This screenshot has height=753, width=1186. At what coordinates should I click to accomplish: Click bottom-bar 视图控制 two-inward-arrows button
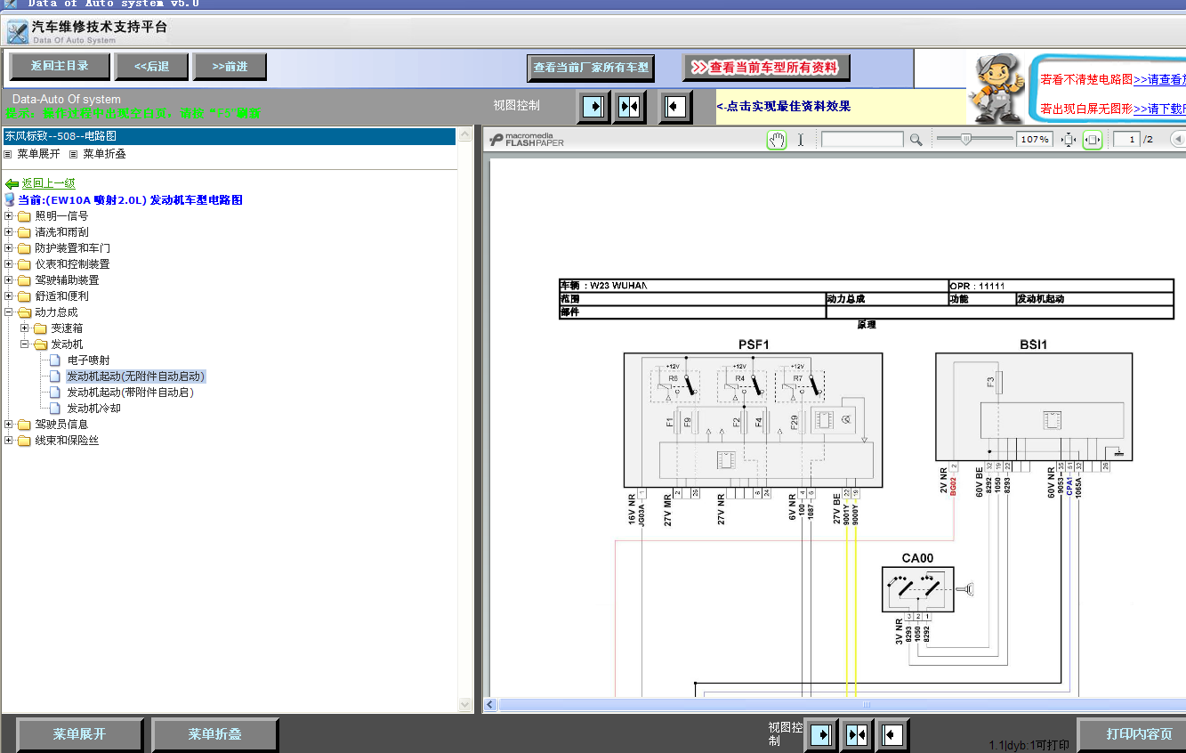coord(856,735)
